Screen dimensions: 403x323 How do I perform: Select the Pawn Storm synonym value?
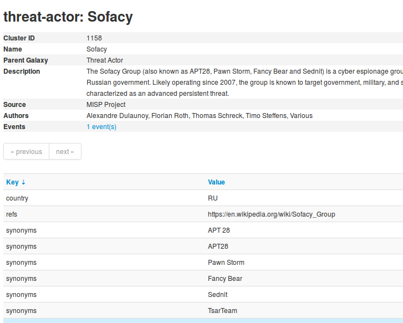coord(226,263)
